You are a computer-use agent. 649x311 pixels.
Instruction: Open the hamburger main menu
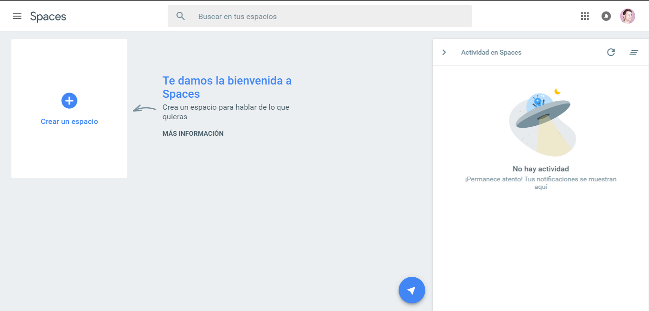[17, 16]
